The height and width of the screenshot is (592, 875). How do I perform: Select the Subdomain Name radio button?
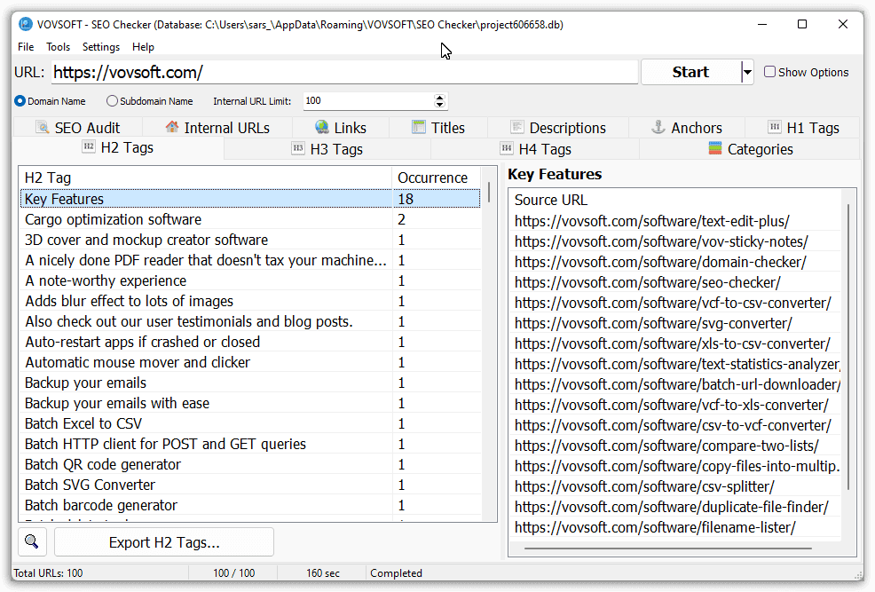pyautogui.click(x=112, y=101)
